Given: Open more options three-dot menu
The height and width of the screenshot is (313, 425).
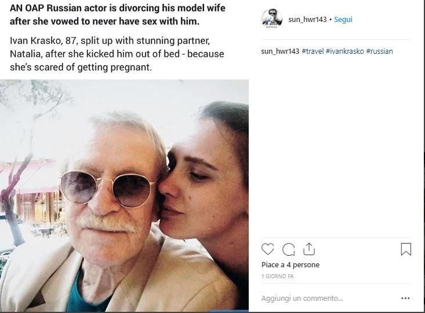Looking at the screenshot, I should (406, 299).
